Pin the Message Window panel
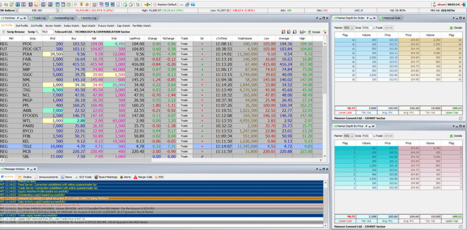Viewport: 467px width, 230px height. click(x=28, y=169)
